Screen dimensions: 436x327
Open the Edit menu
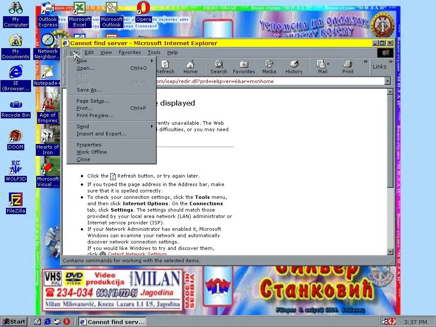click(89, 52)
